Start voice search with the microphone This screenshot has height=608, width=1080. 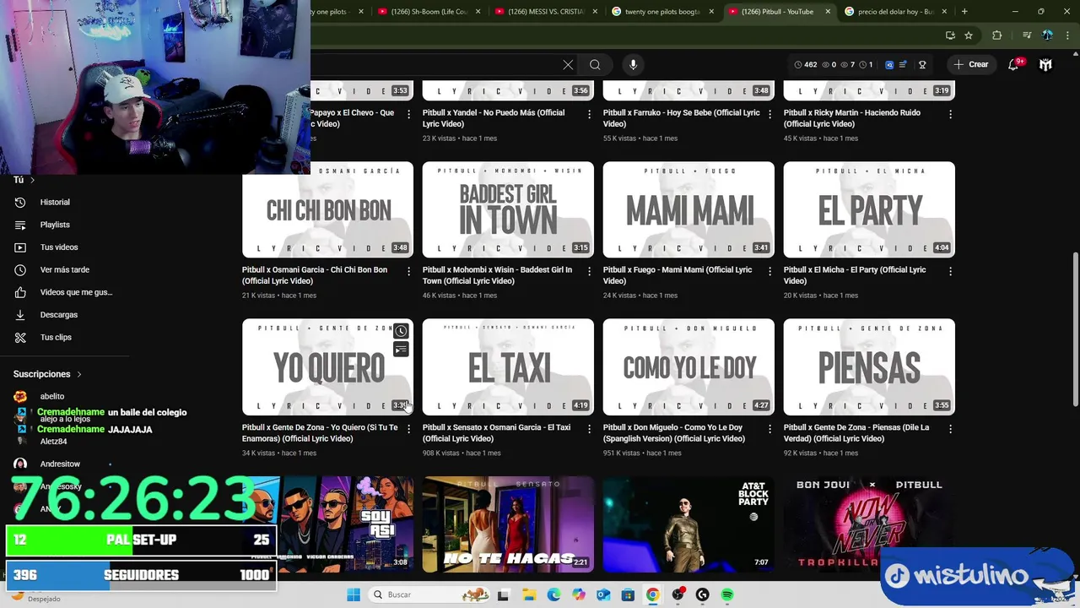[633, 64]
